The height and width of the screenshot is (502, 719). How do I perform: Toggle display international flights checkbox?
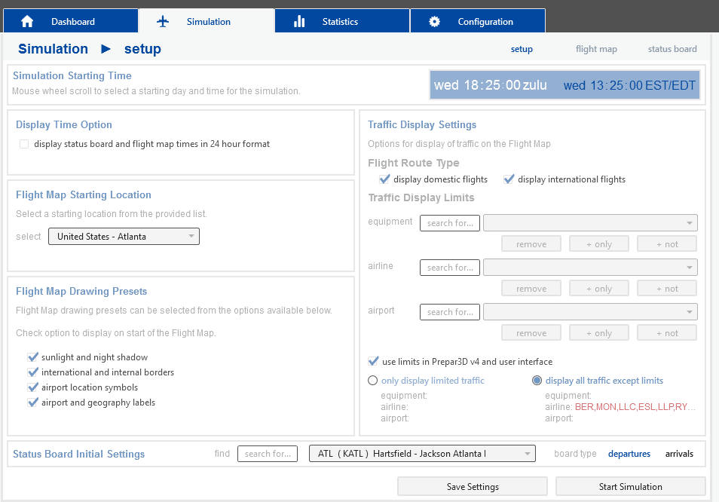(509, 179)
